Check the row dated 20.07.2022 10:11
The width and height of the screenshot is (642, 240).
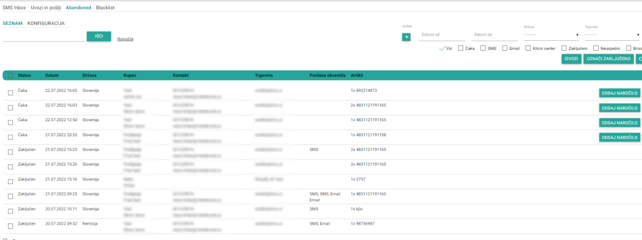click(x=10, y=211)
